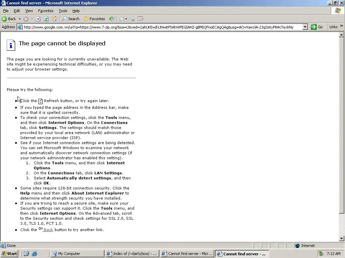Expand the Links toolbar chevron
The height and width of the screenshot is (258, 345).
tap(342, 26)
